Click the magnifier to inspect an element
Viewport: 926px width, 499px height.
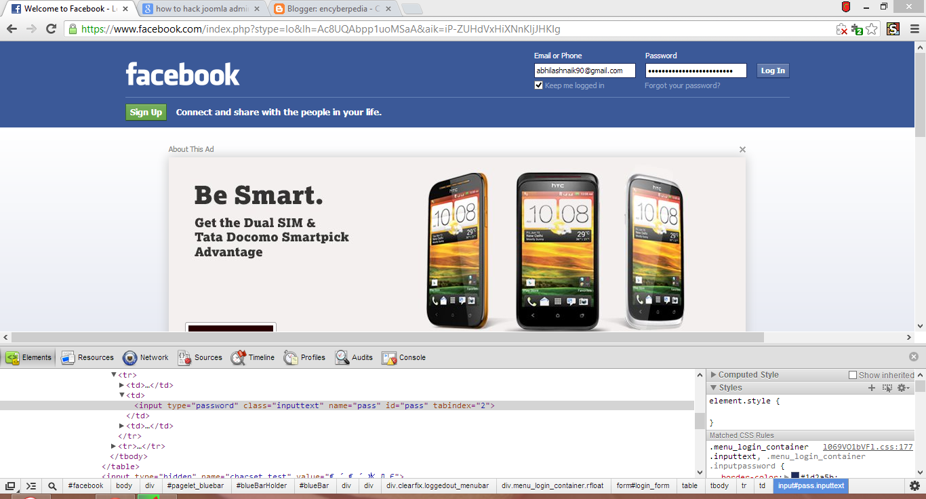pos(52,486)
